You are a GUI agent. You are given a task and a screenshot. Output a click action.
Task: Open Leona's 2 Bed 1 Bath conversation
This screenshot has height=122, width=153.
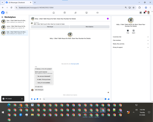(x=14, y=27)
